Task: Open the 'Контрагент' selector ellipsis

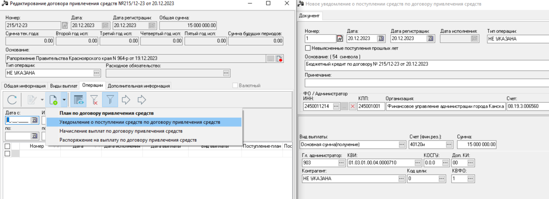Action: coord(402,179)
